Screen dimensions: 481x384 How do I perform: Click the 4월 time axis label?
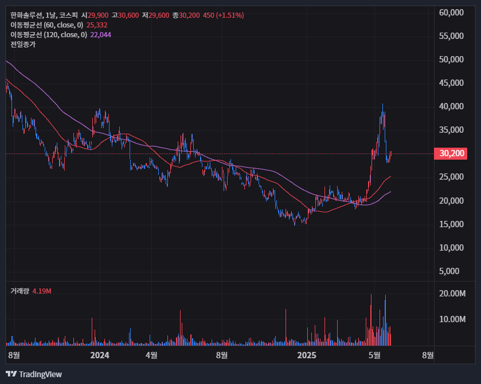click(151, 355)
